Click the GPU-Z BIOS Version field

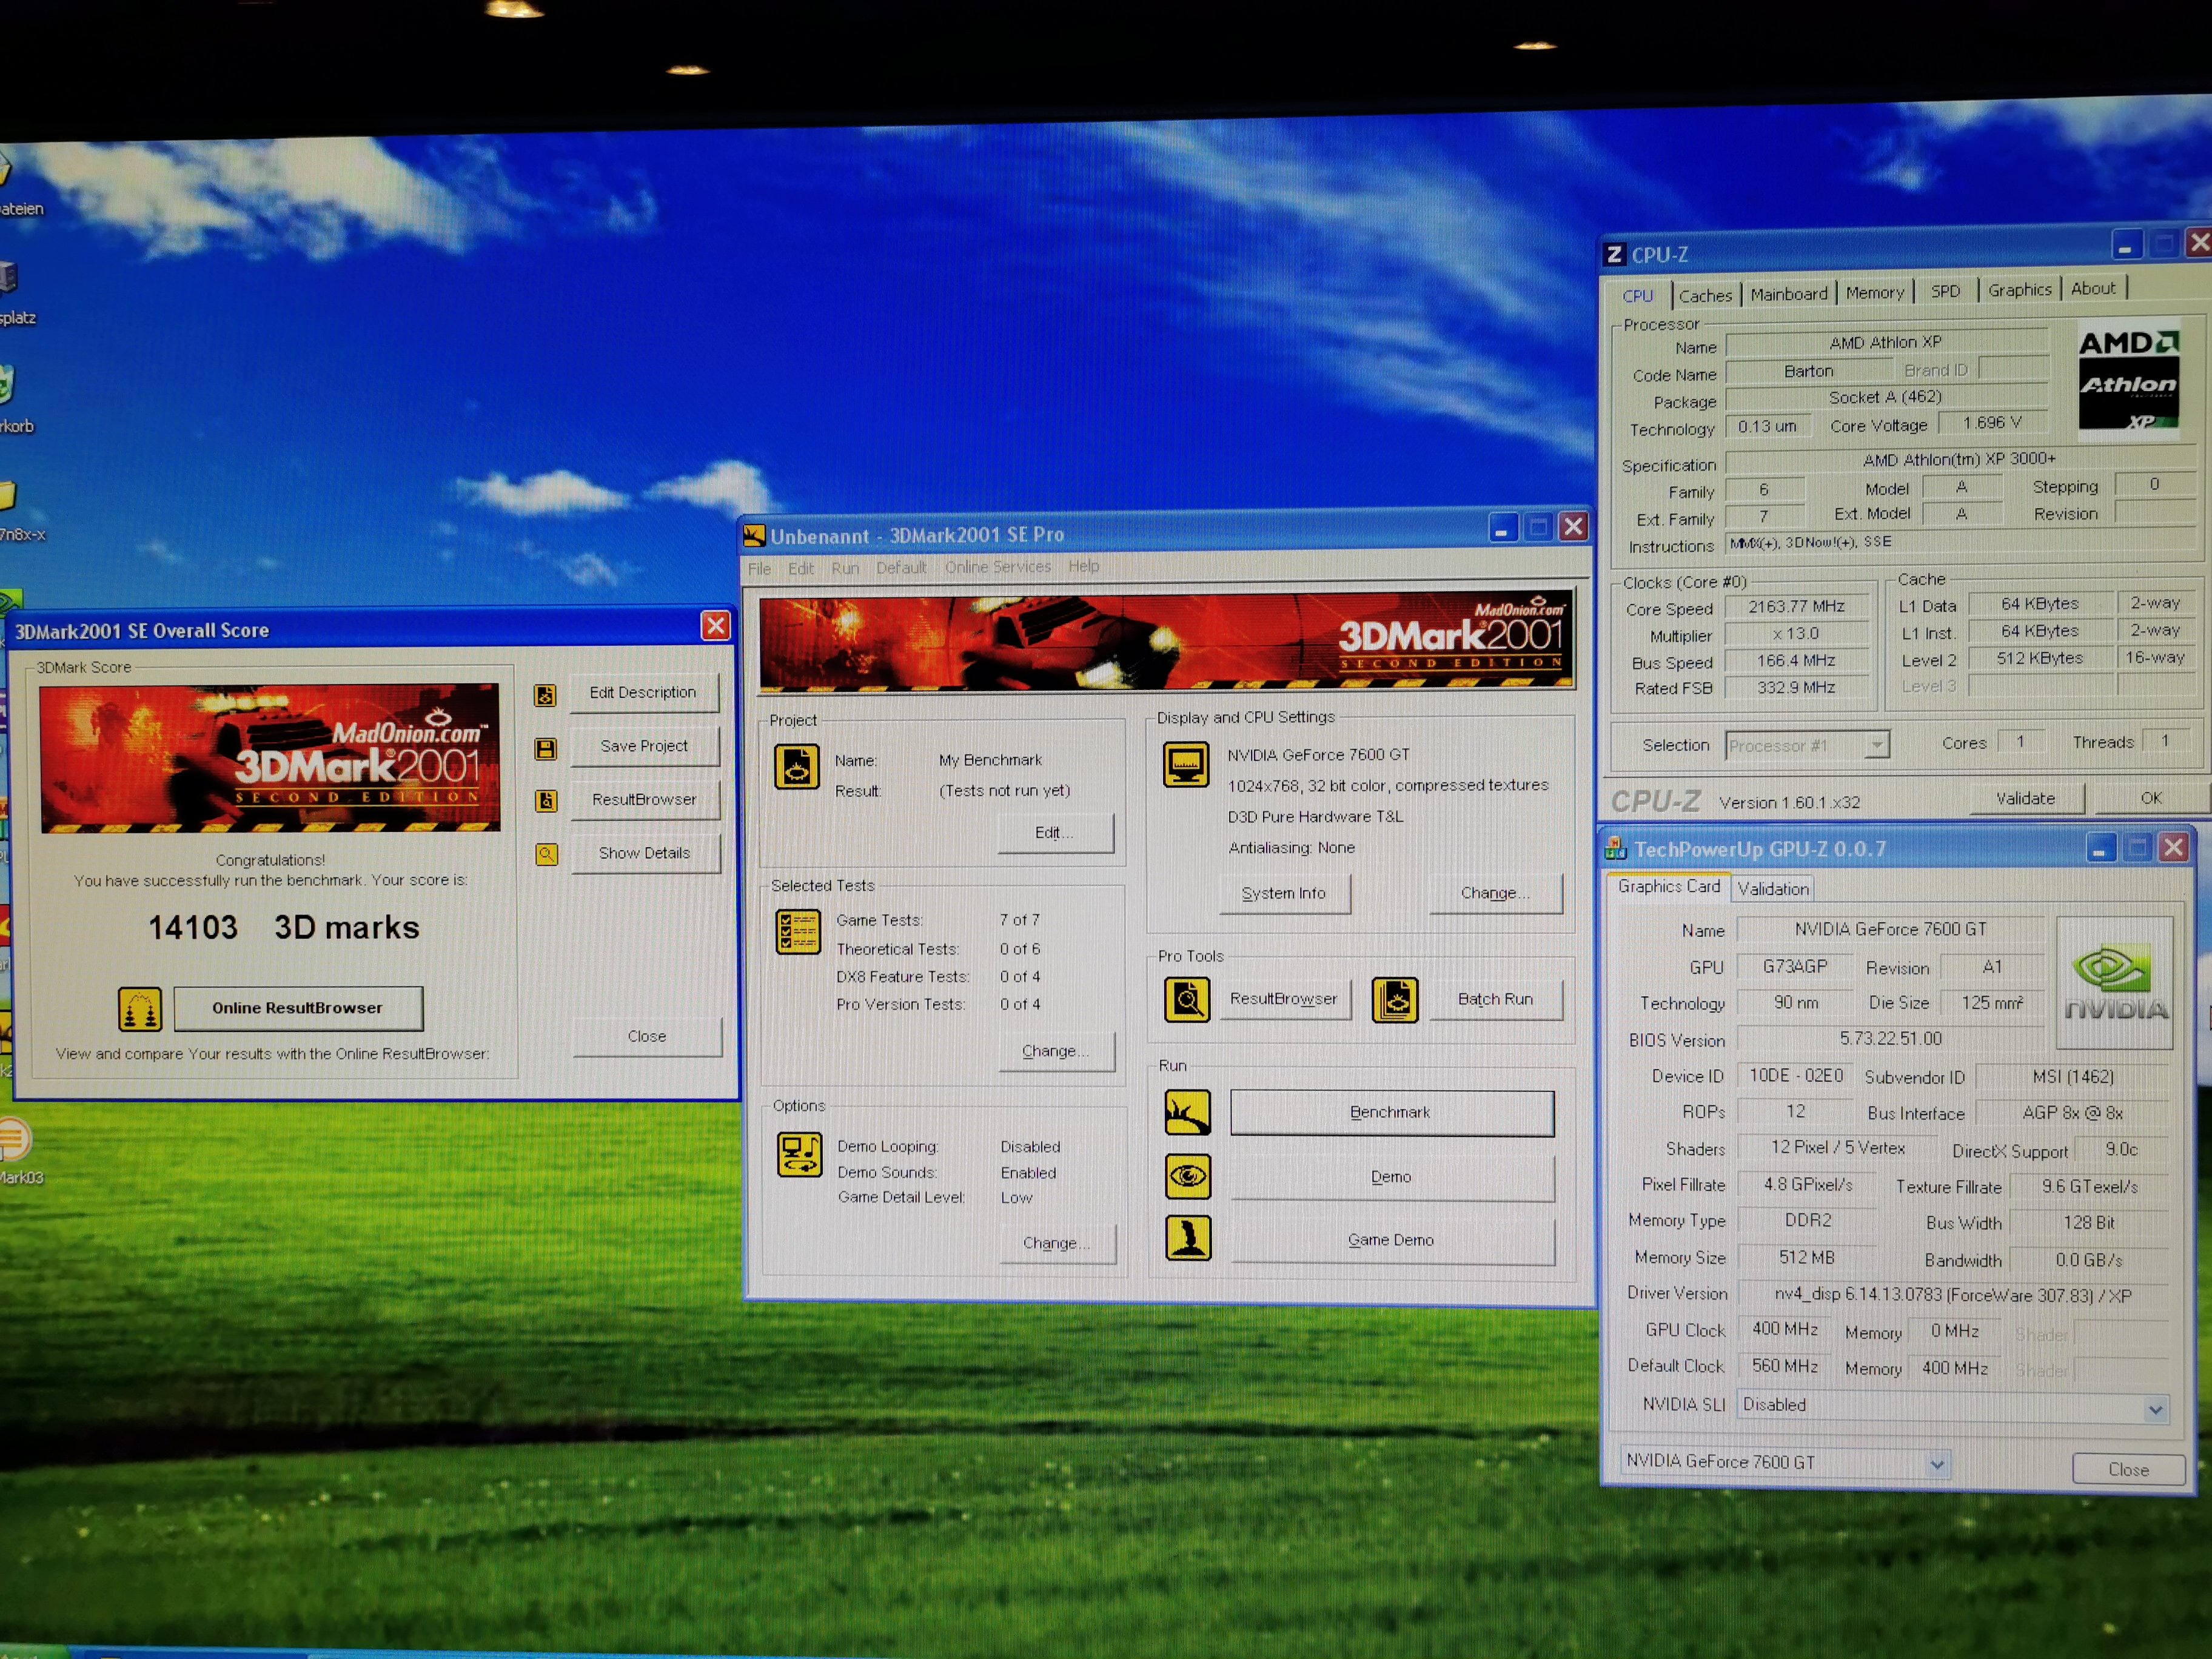pos(1890,1039)
